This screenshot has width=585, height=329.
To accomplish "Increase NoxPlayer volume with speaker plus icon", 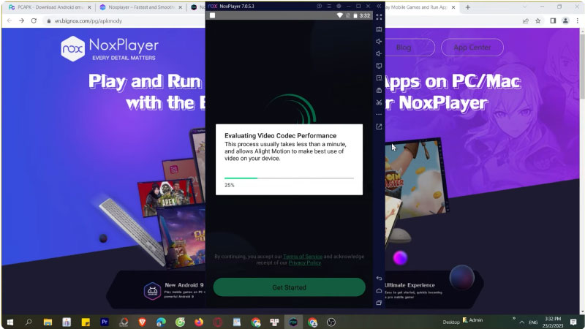I will point(379,42).
